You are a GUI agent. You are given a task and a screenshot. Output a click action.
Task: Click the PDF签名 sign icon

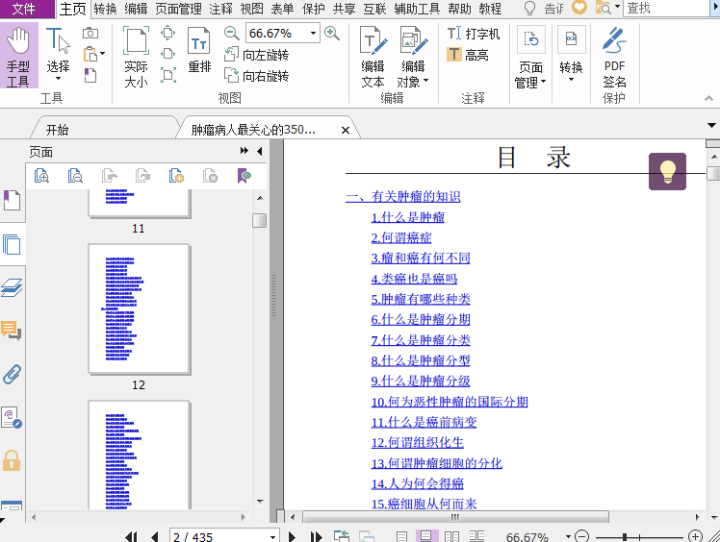tap(614, 57)
